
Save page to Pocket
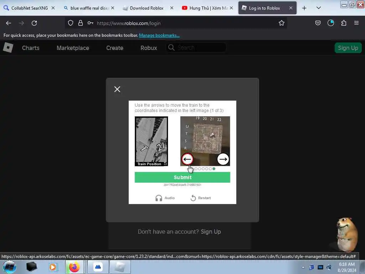coord(318,23)
